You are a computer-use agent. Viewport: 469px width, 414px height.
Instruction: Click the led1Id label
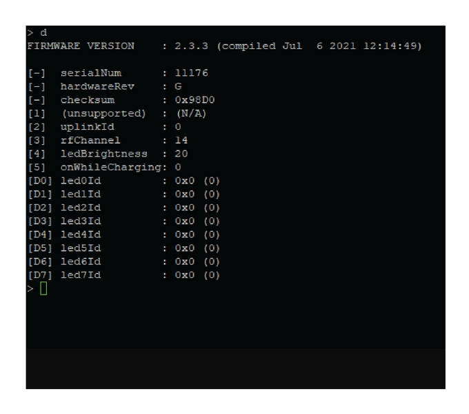(x=80, y=195)
